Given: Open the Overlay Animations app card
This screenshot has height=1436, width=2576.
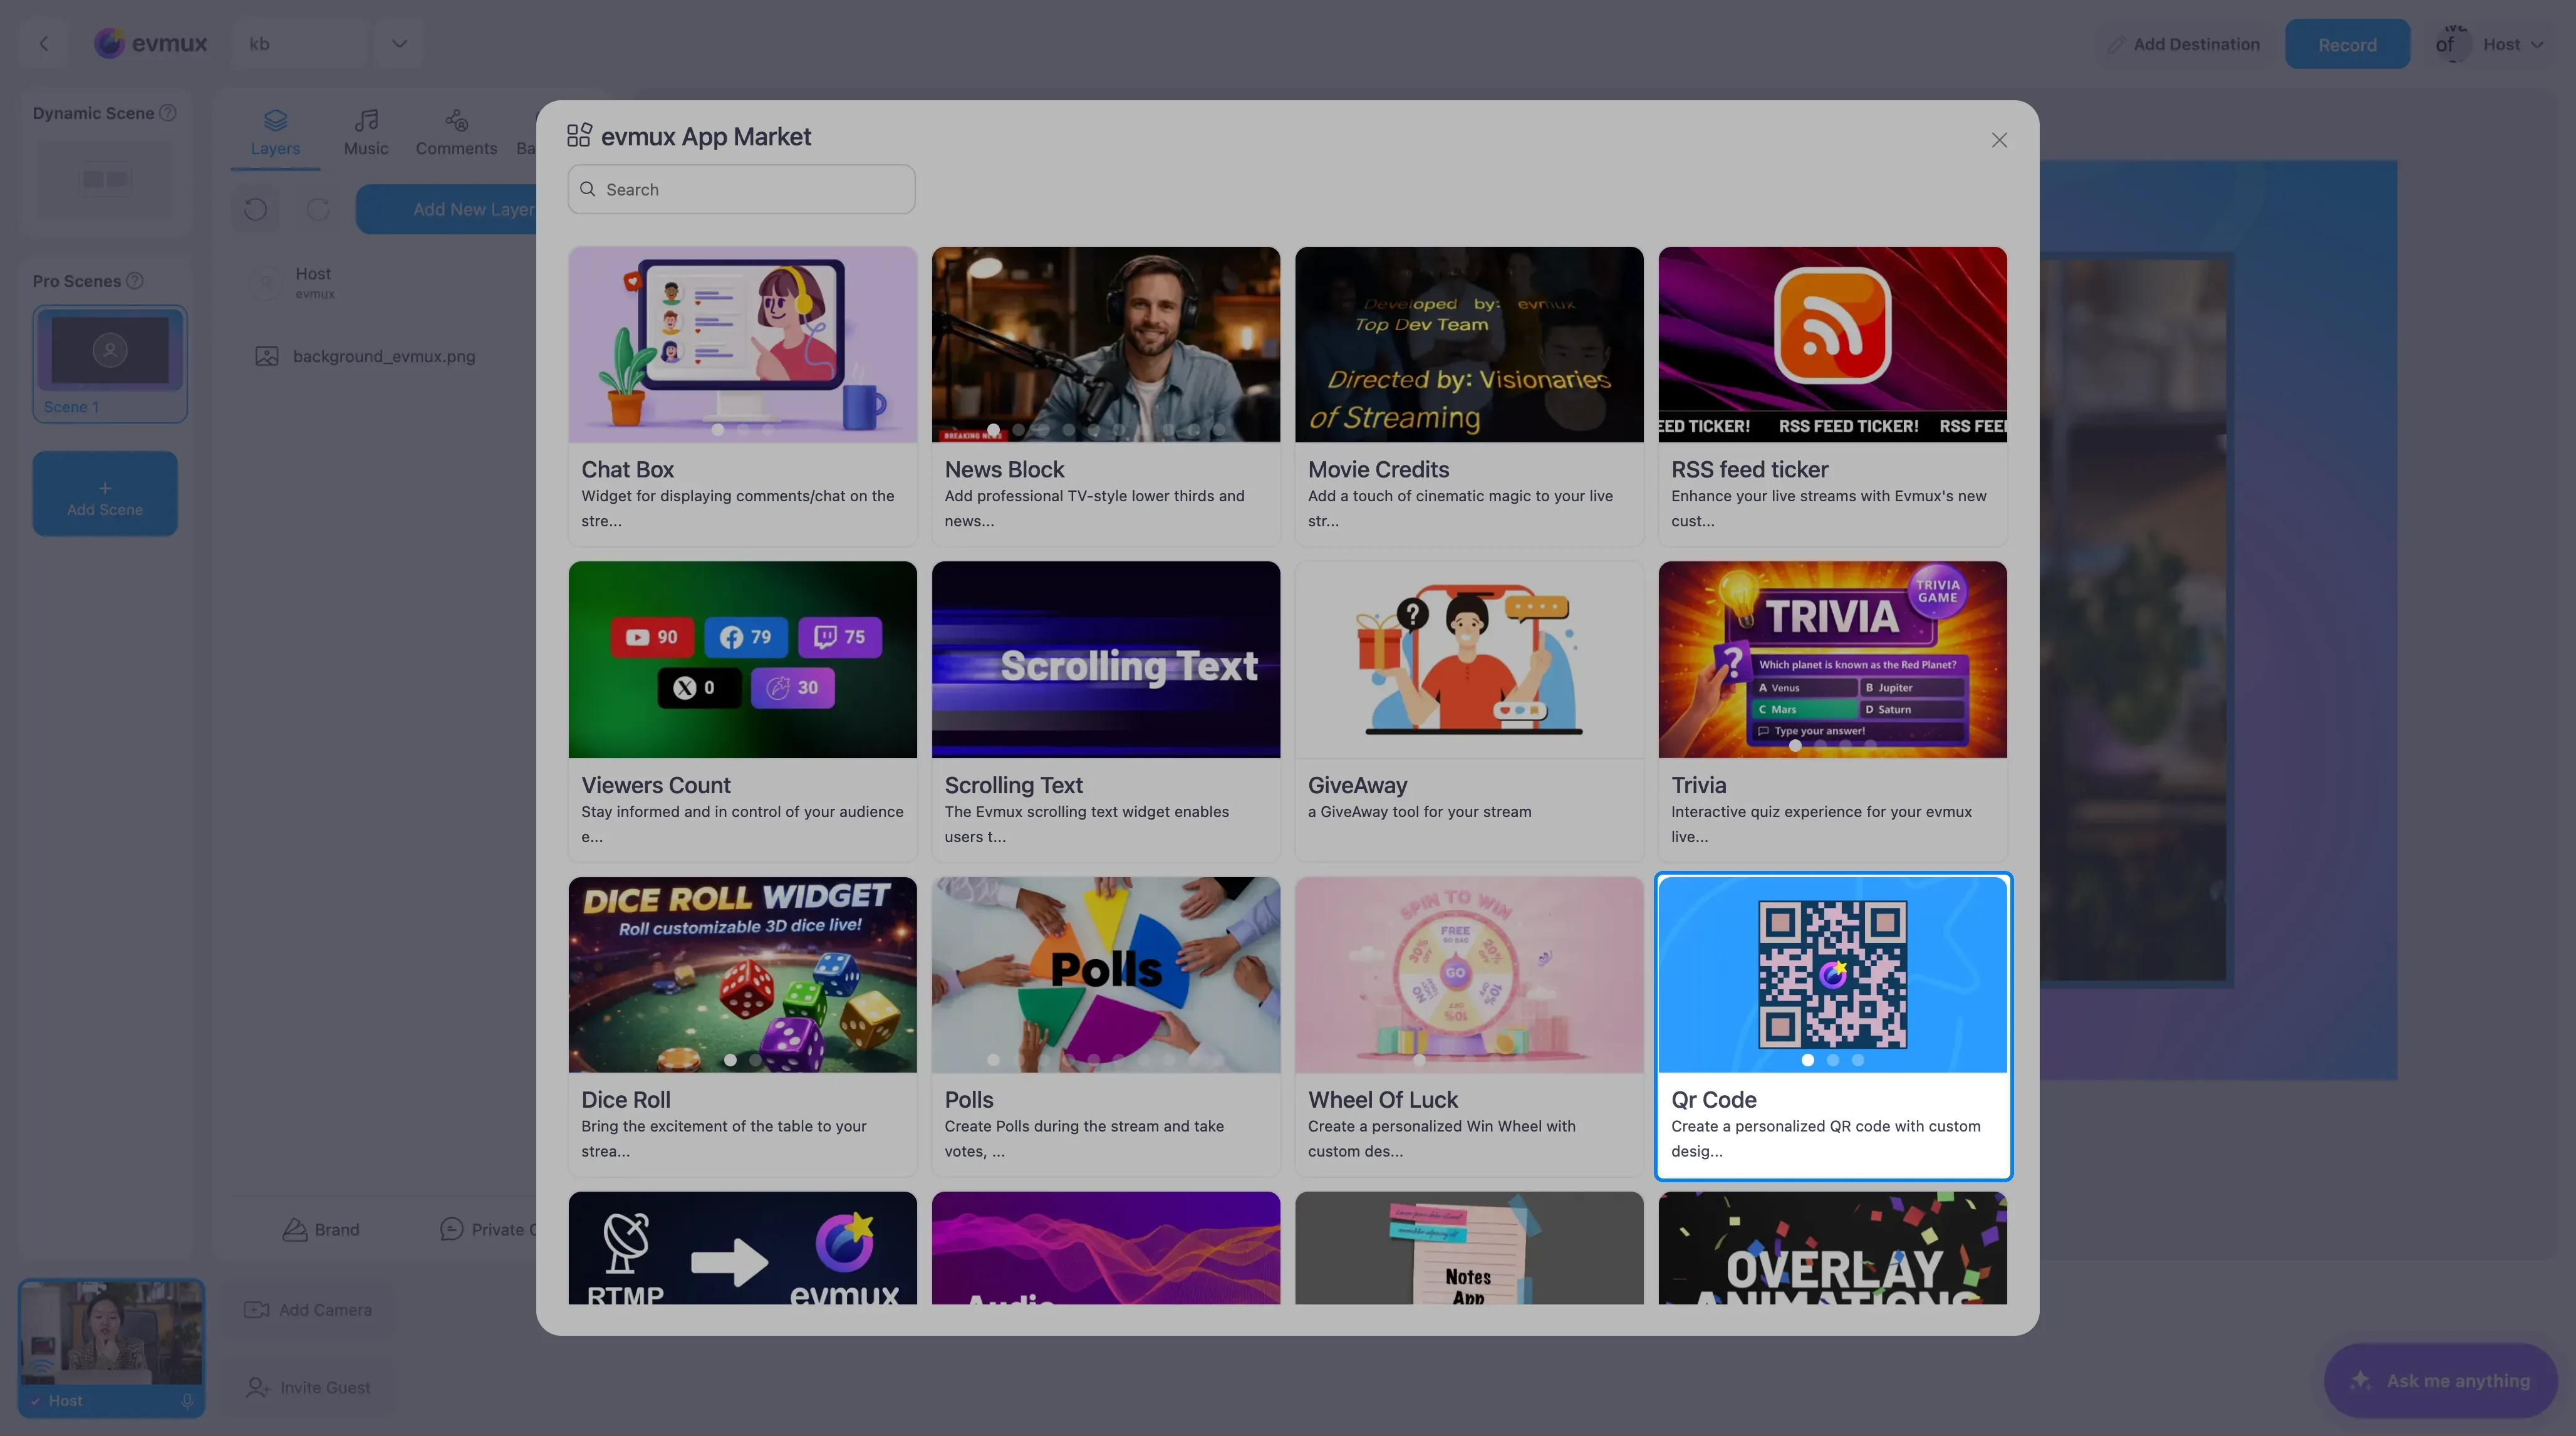Looking at the screenshot, I should 1832,1247.
